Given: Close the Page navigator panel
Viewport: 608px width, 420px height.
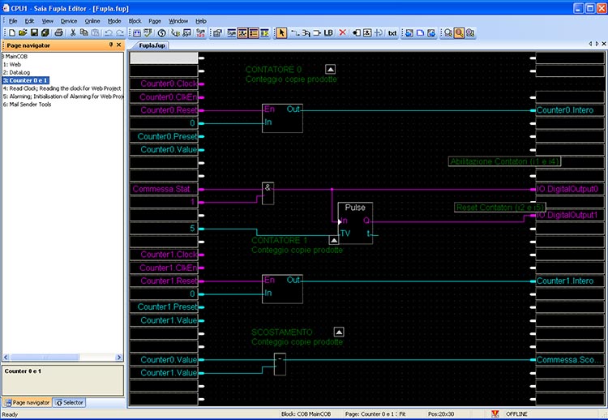Looking at the screenshot, I should click(x=118, y=45).
